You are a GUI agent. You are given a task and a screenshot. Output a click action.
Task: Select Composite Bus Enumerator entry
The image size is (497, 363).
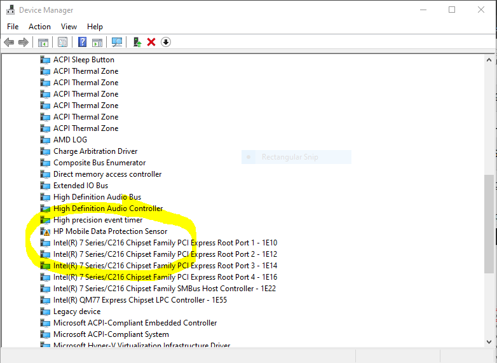(100, 163)
